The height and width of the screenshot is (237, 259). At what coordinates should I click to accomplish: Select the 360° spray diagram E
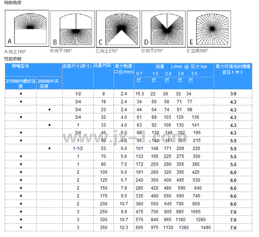tap(208, 28)
